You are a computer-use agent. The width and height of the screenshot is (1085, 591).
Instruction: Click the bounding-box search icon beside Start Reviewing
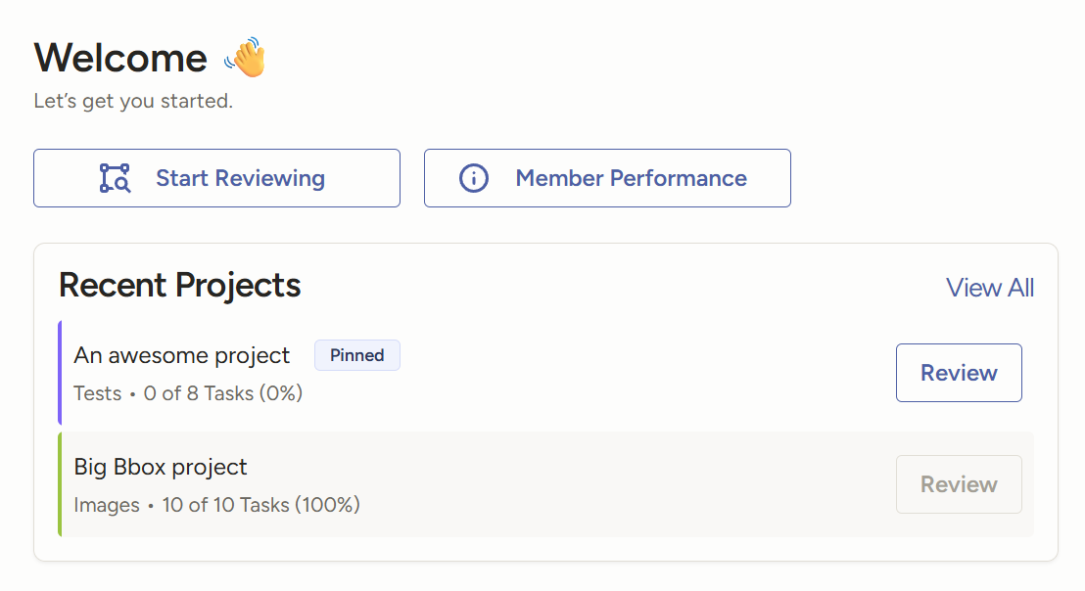coord(115,178)
